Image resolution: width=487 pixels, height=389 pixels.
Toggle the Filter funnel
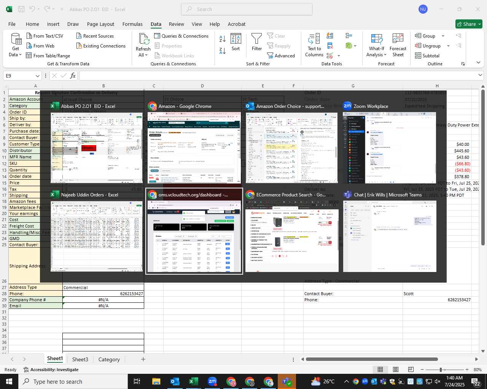[257, 42]
